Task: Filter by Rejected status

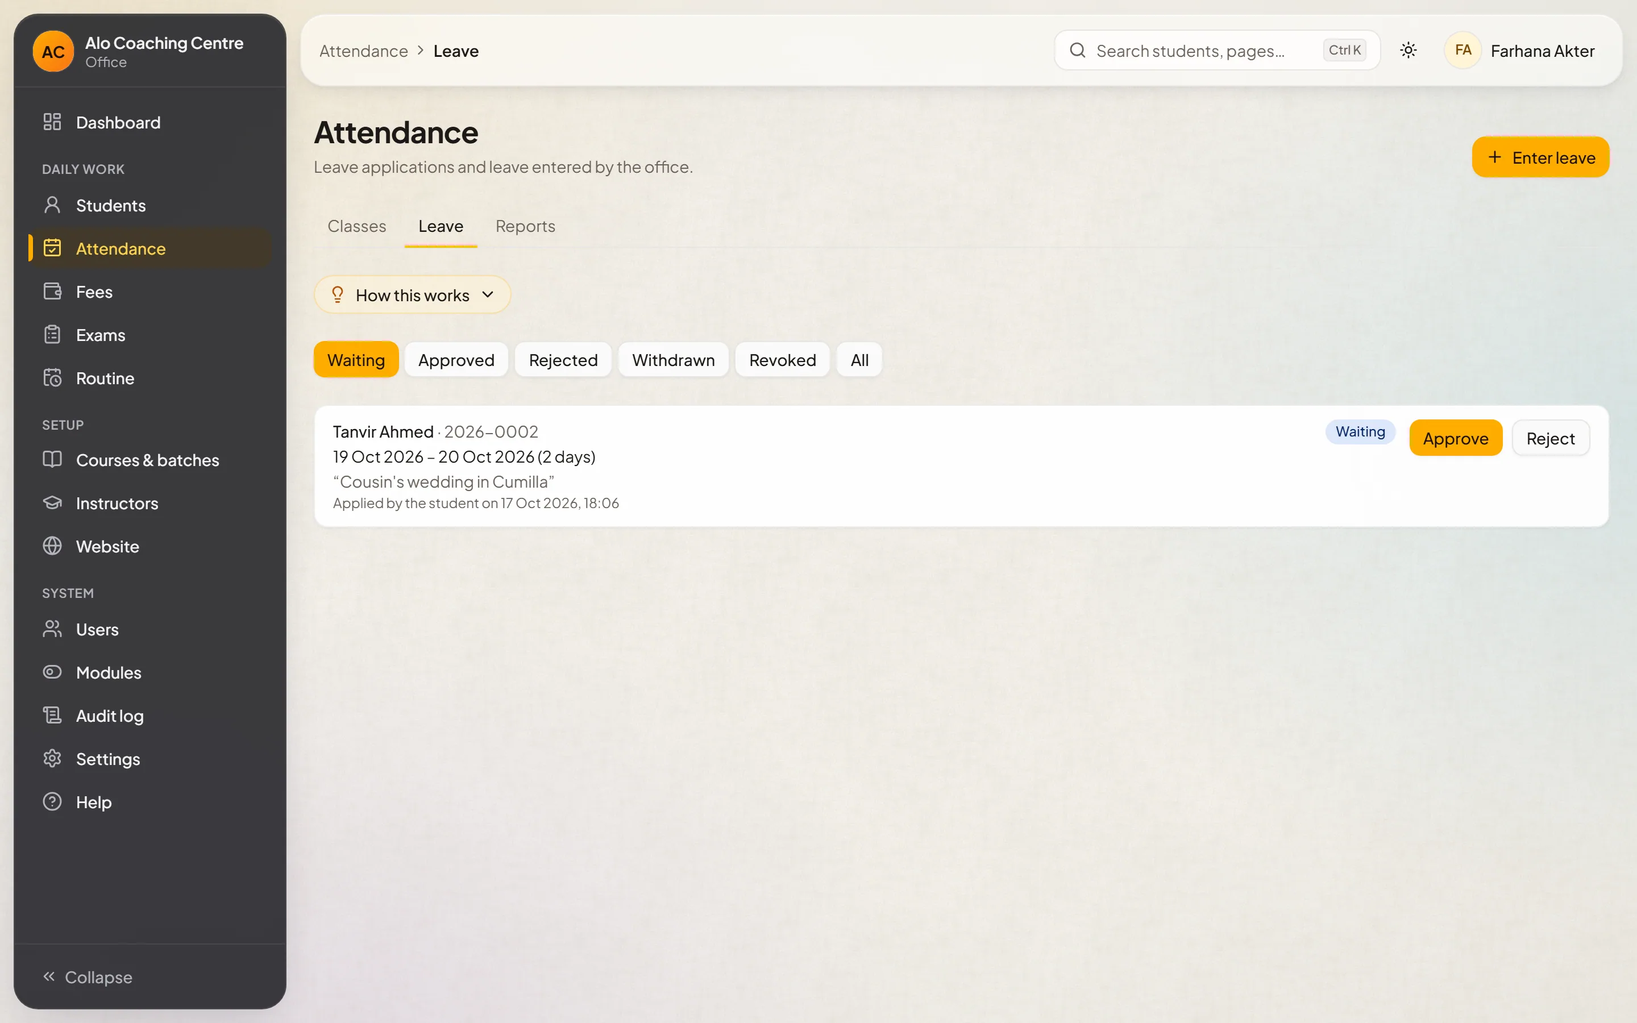Action: pyautogui.click(x=563, y=359)
